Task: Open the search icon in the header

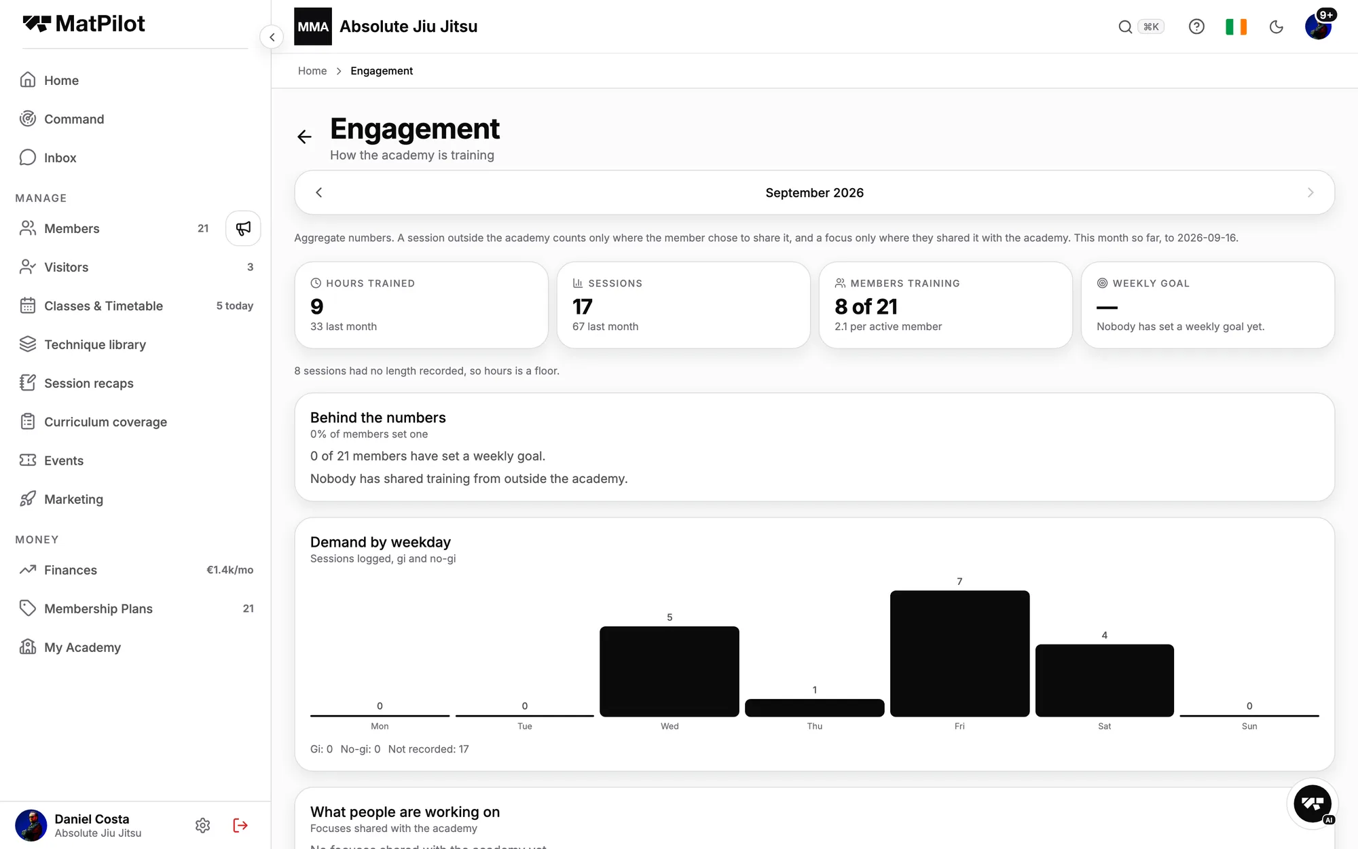Action: click(x=1125, y=26)
